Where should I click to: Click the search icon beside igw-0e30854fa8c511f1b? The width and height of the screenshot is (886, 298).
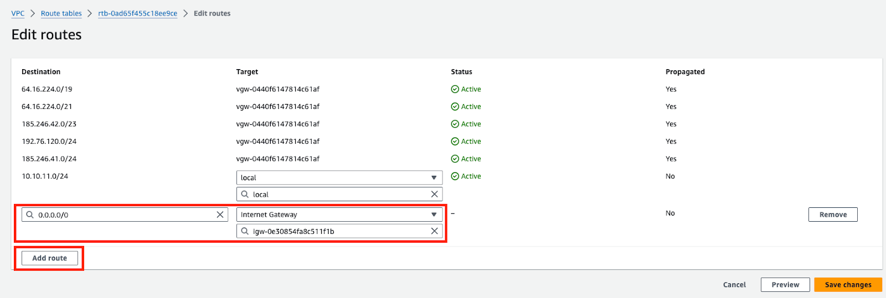(x=245, y=231)
